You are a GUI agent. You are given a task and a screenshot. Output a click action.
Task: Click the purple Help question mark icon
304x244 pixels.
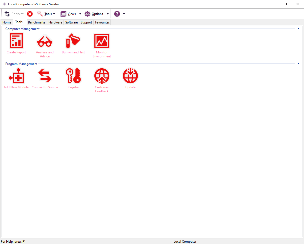click(117, 14)
